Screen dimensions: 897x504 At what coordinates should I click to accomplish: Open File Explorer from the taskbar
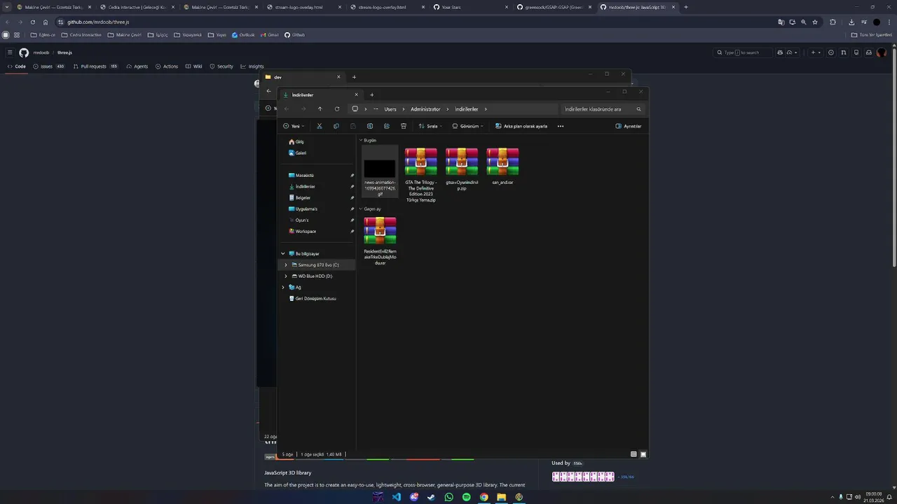click(502, 497)
